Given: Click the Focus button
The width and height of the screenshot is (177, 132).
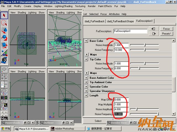Looking at the screenshot, I should click(x=166, y=29).
